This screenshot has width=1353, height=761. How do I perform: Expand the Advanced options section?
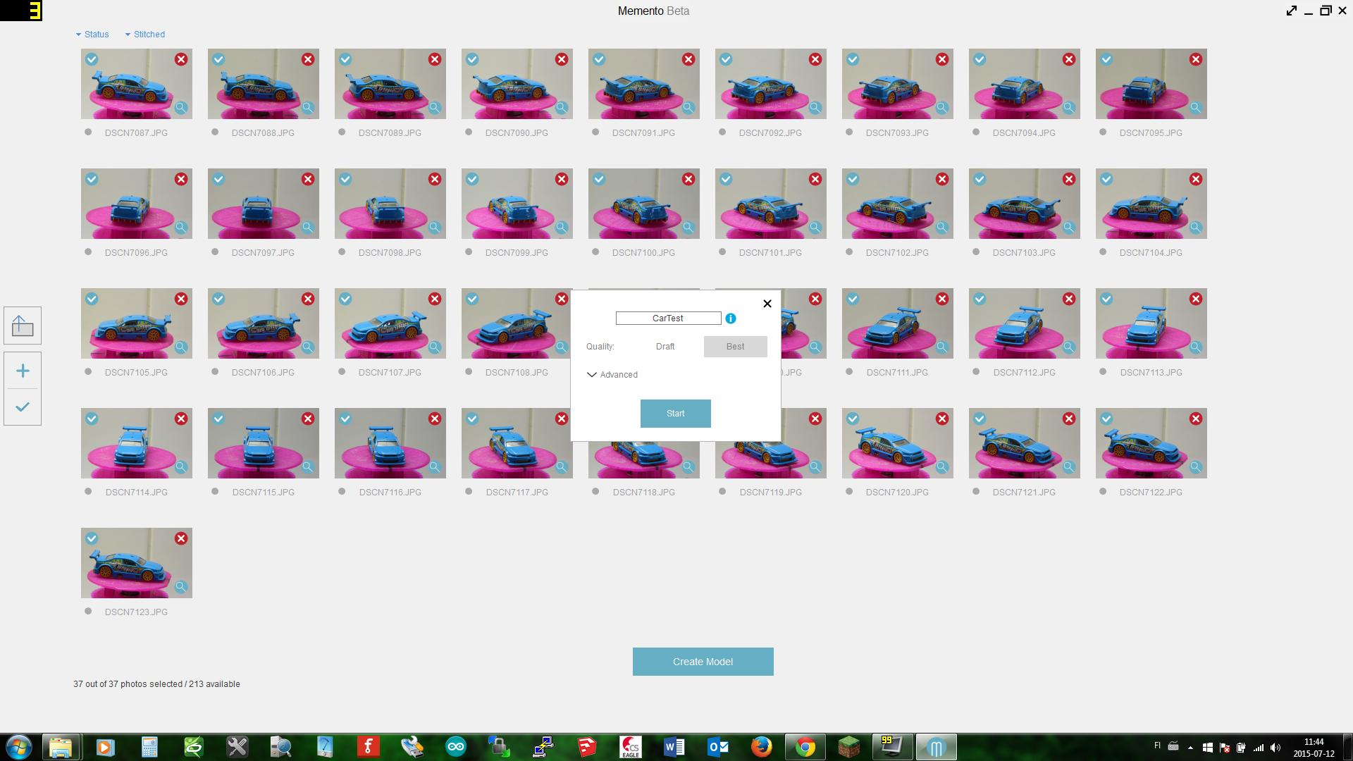612,375
